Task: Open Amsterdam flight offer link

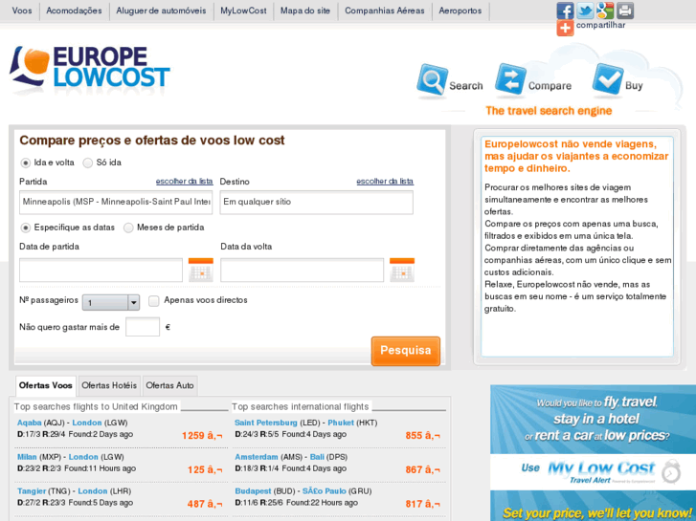Action: (x=257, y=457)
